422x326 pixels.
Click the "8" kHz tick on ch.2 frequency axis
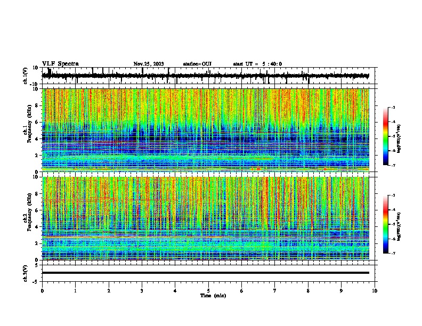coord(37,194)
